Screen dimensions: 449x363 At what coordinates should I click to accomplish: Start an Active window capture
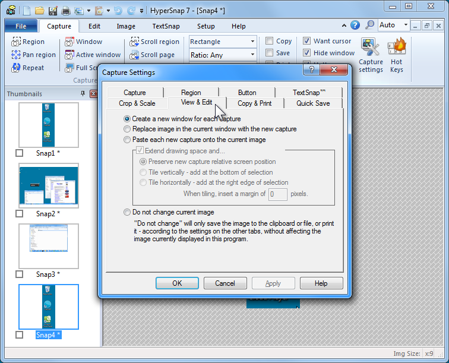69,55
